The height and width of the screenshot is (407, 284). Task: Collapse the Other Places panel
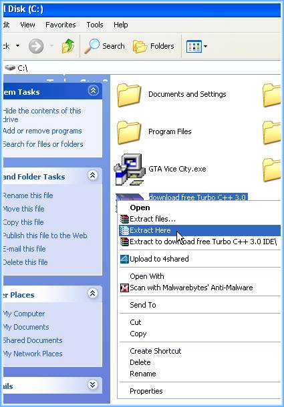click(x=93, y=294)
